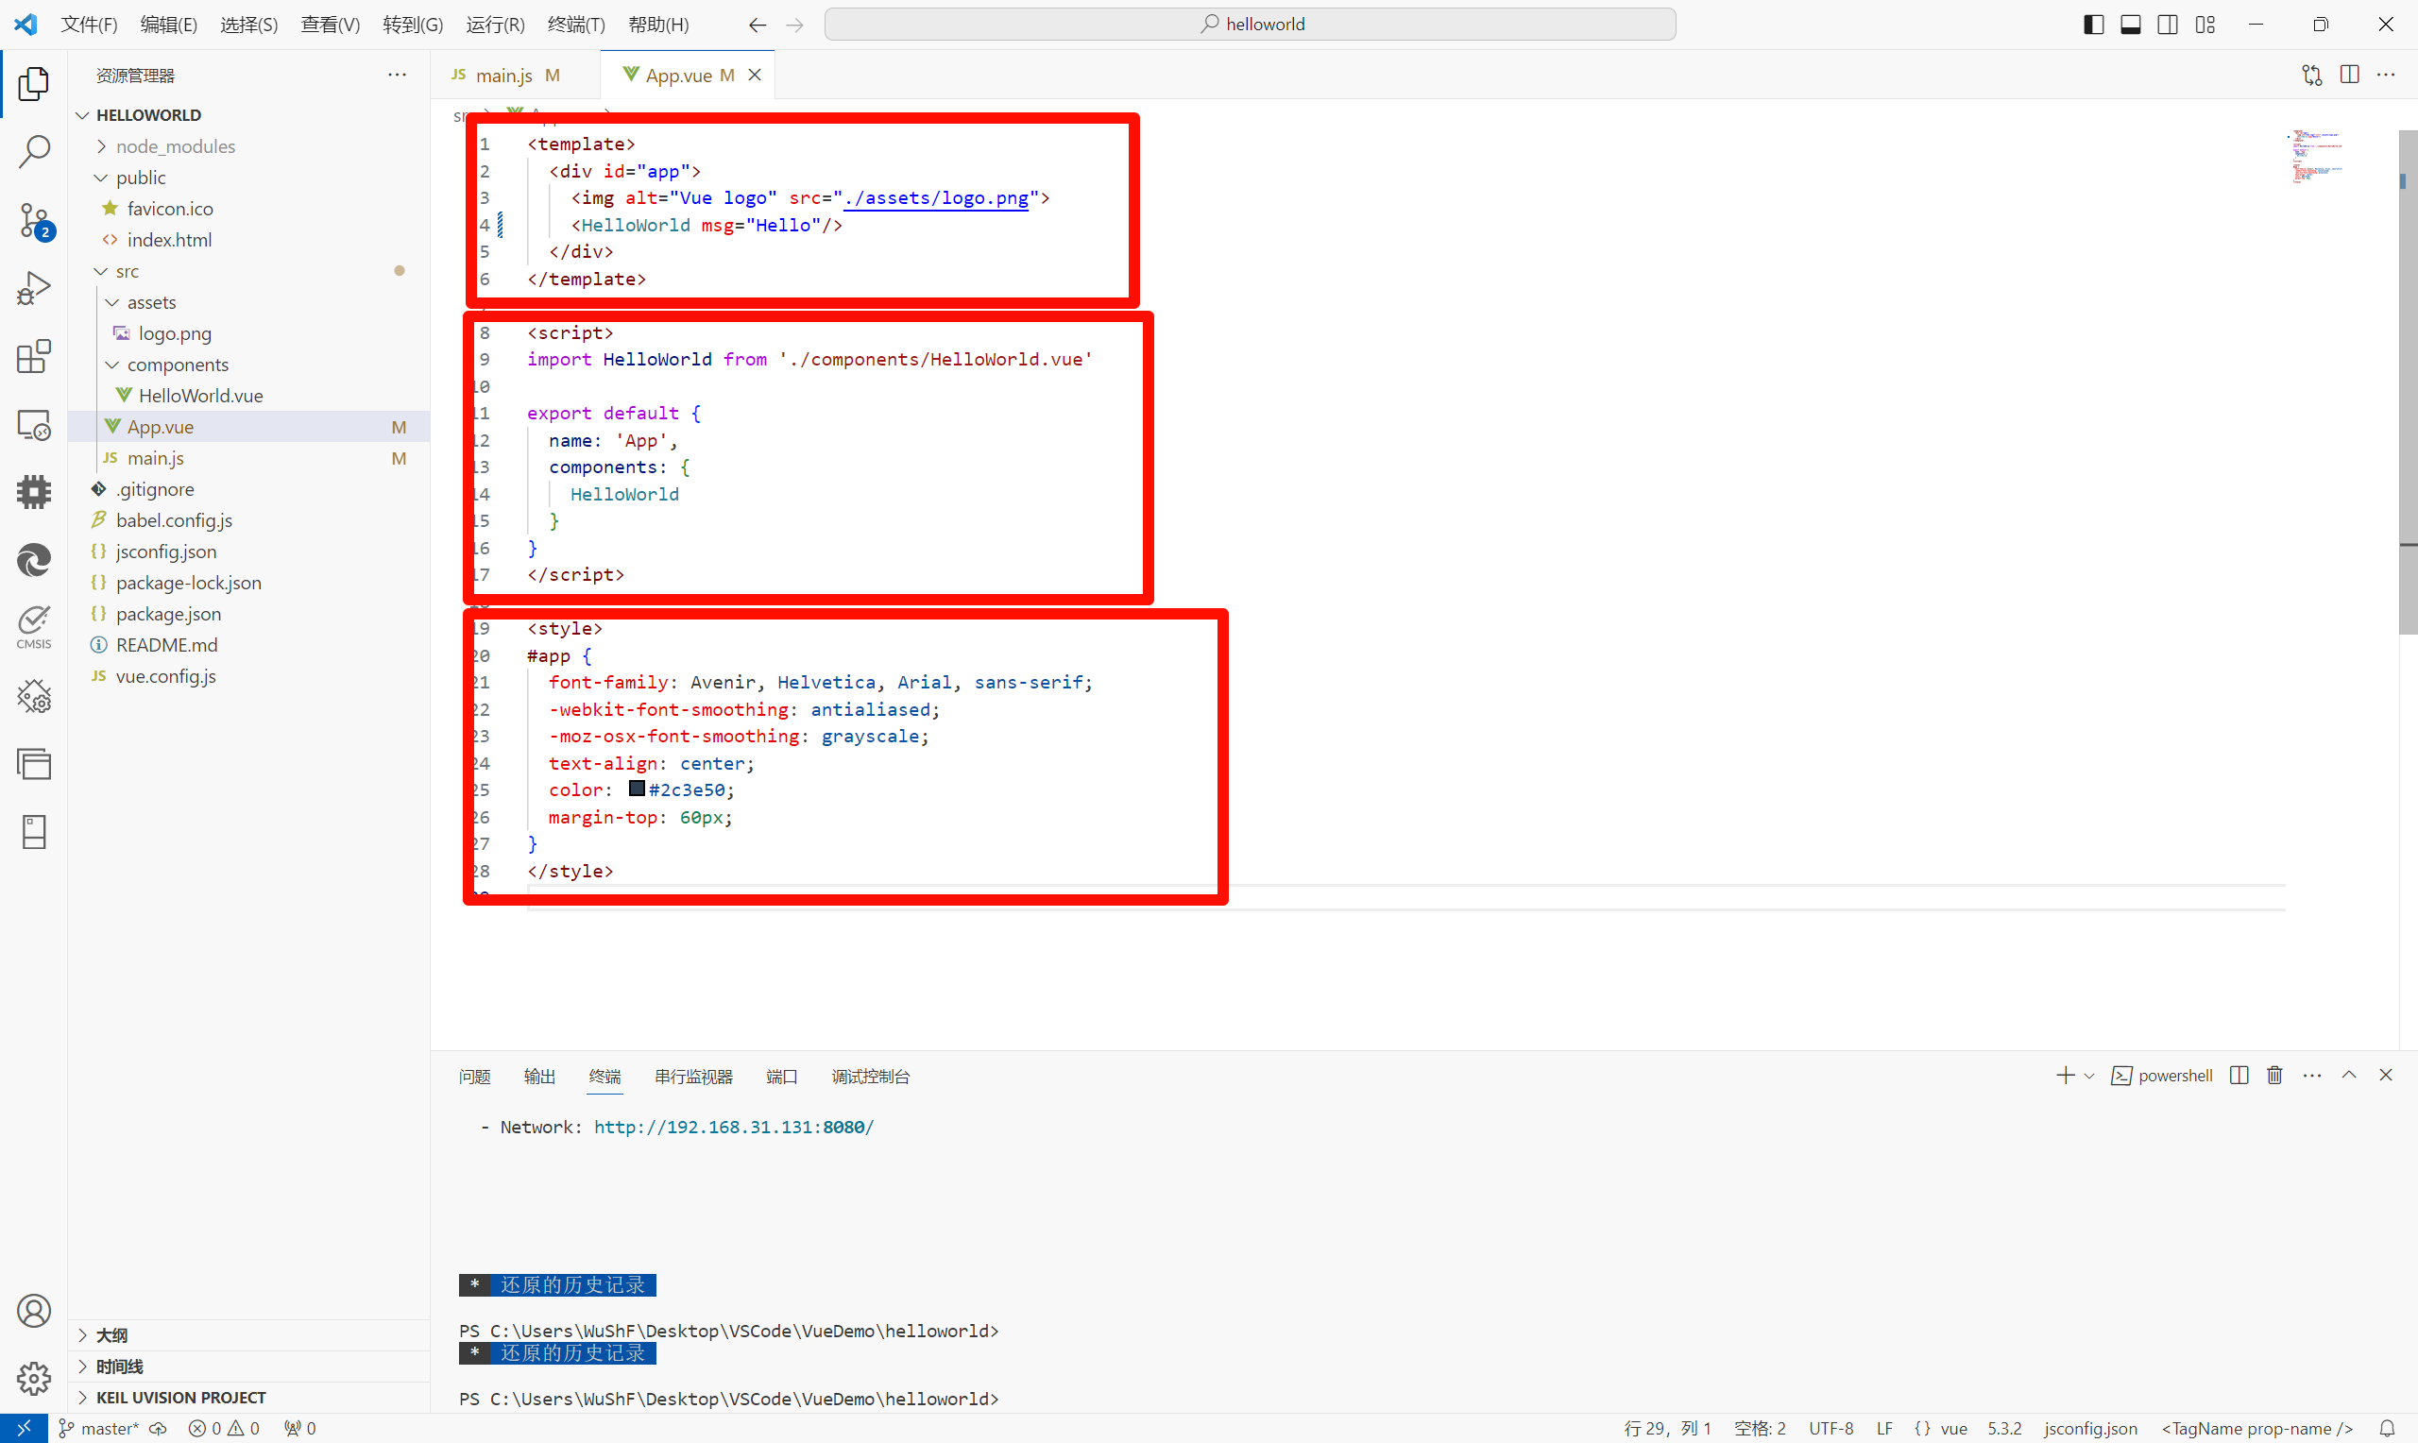Open the Search view in activity bar
2418x1443 pixels.
pos(34,151)
